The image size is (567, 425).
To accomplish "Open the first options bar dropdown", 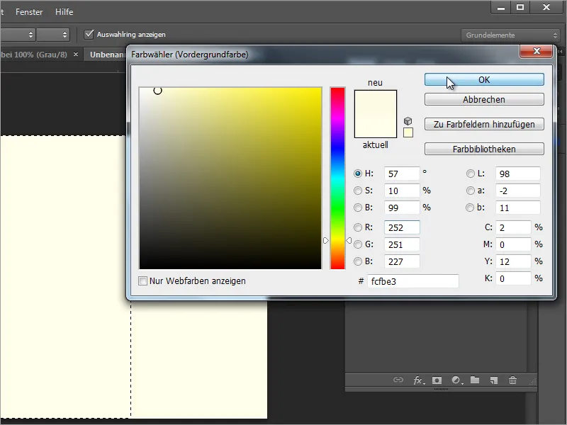I will pyautogui.click(x=17, y=35).
